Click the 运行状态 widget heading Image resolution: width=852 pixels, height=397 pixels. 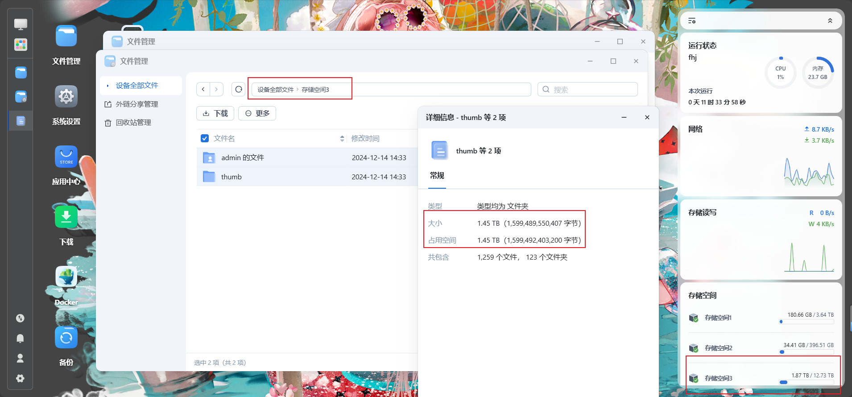pos(703,45)
